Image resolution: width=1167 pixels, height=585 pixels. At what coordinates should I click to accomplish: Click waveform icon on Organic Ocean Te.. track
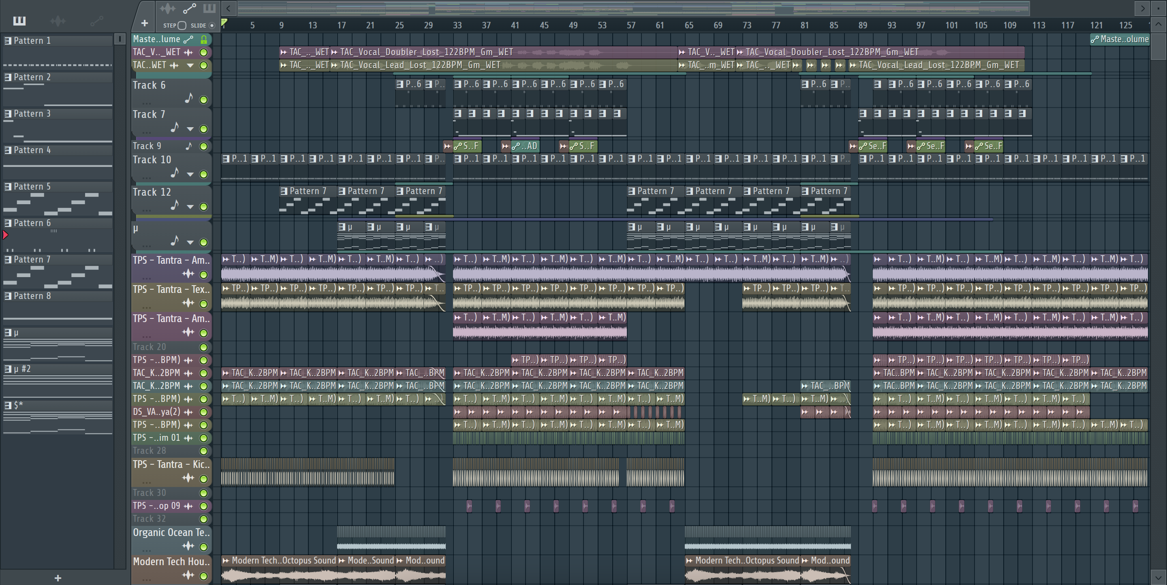click(x=188, y=546)
